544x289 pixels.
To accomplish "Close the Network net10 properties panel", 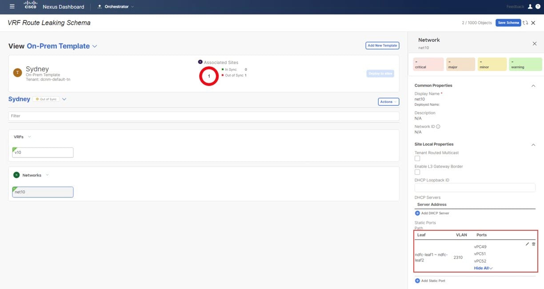I will 535,44.
